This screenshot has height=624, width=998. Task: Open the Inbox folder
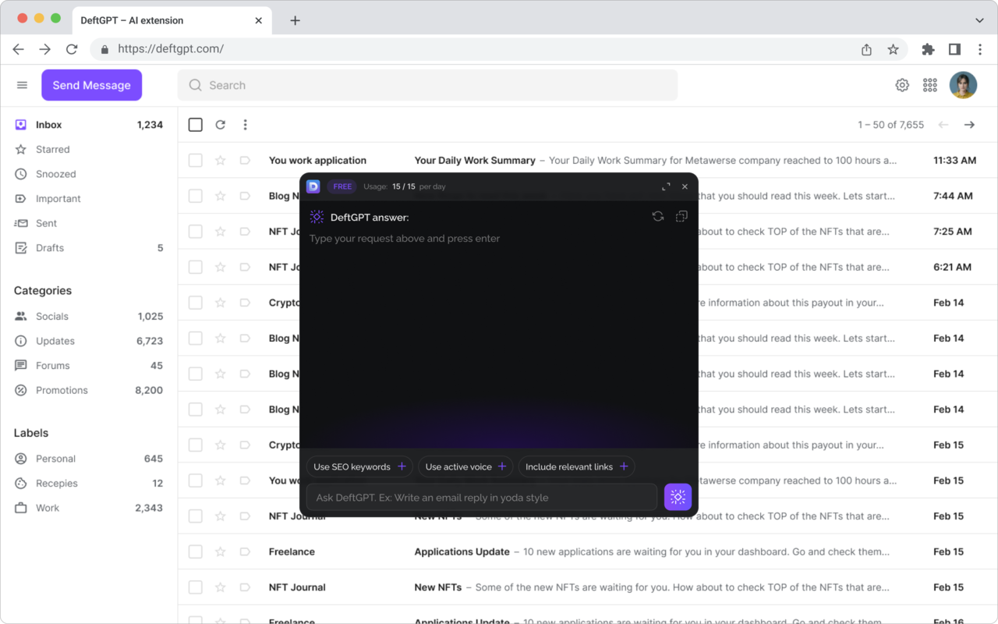click(x=89, y=125)
